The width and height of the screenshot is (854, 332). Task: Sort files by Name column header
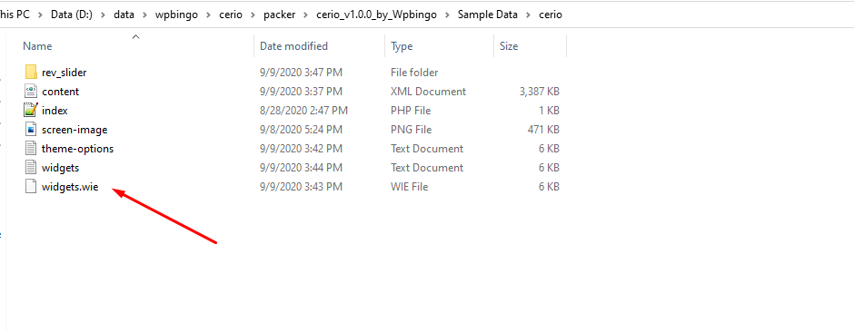pyautogui.click(x=37, y=46)
